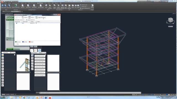Click the Edit Attributes icon
177x99 pixels.
tap(50, 6)
